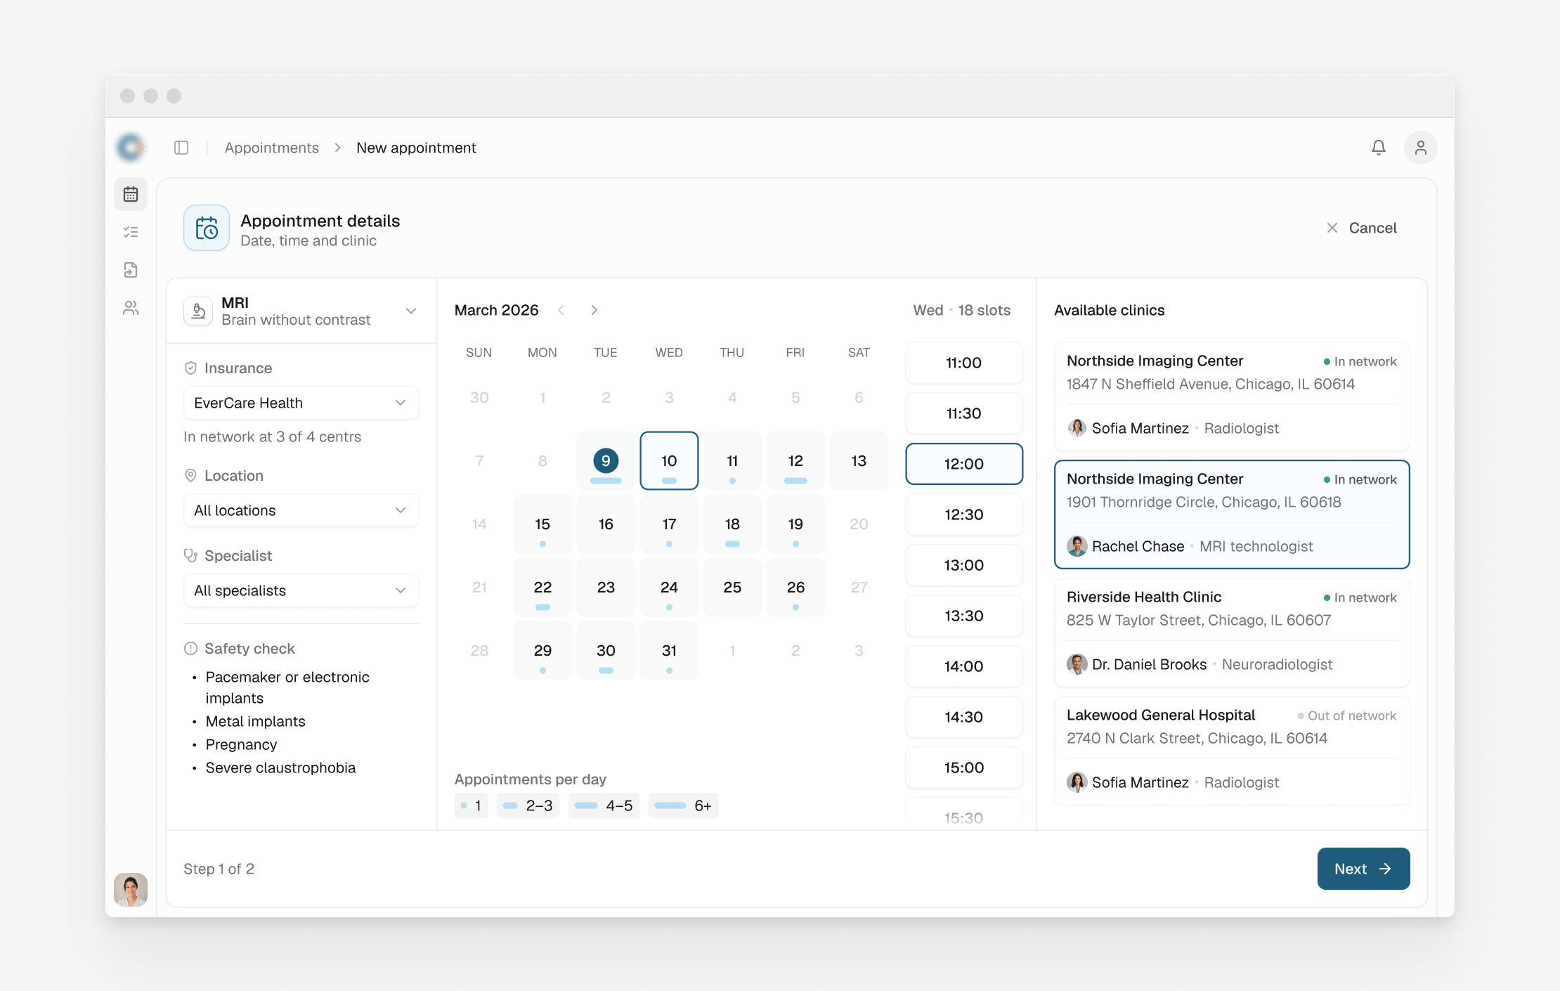Image resolution: width=1560 pixels, height=991 pixels.
Task: Open the All locations dropdown
Action: point(301,510)
